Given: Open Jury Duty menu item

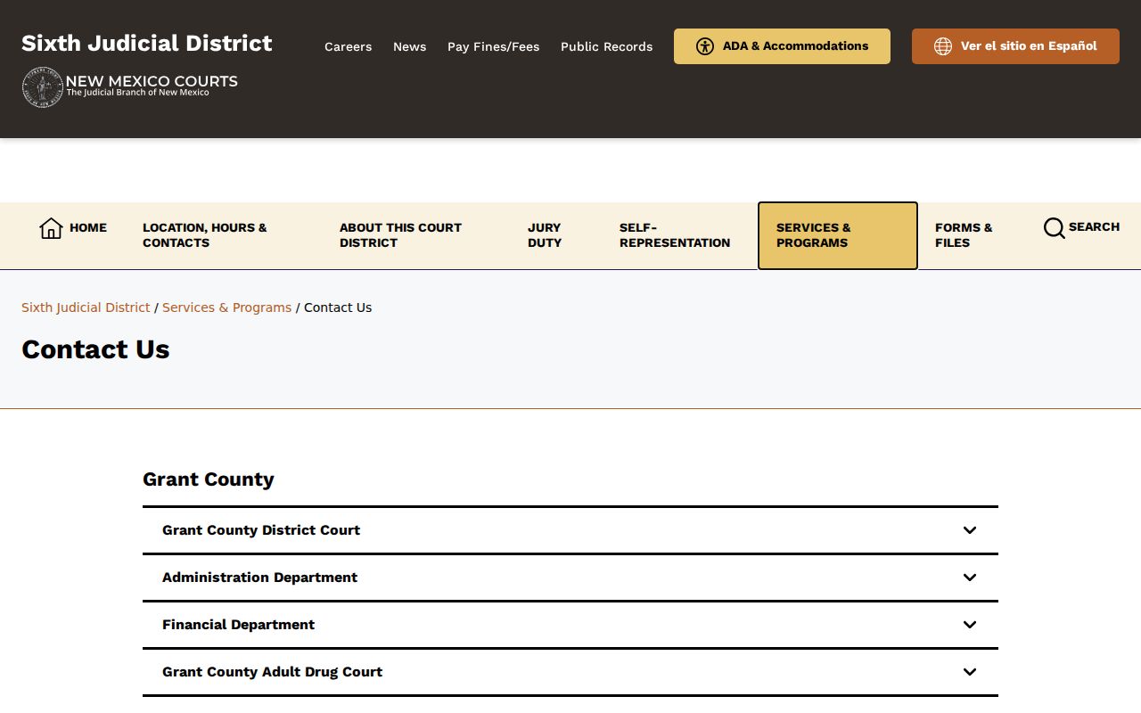Looking at the screenshot, I should click(x=545, y=235).
